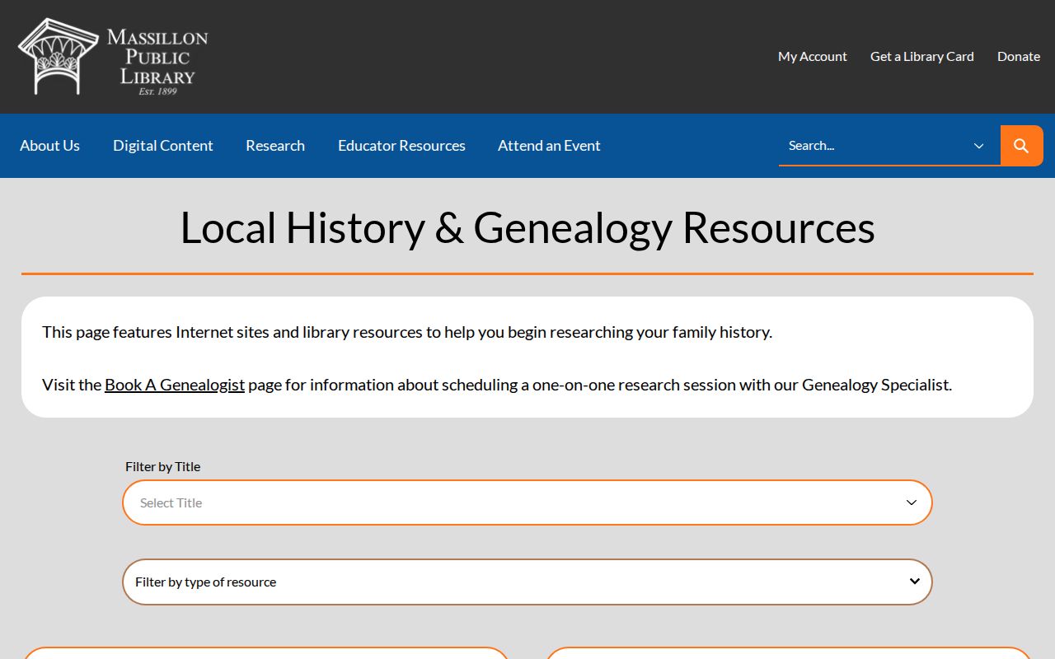Click the Donate link
This screenshot has width=1055, height=659.
coord(1019,56)
